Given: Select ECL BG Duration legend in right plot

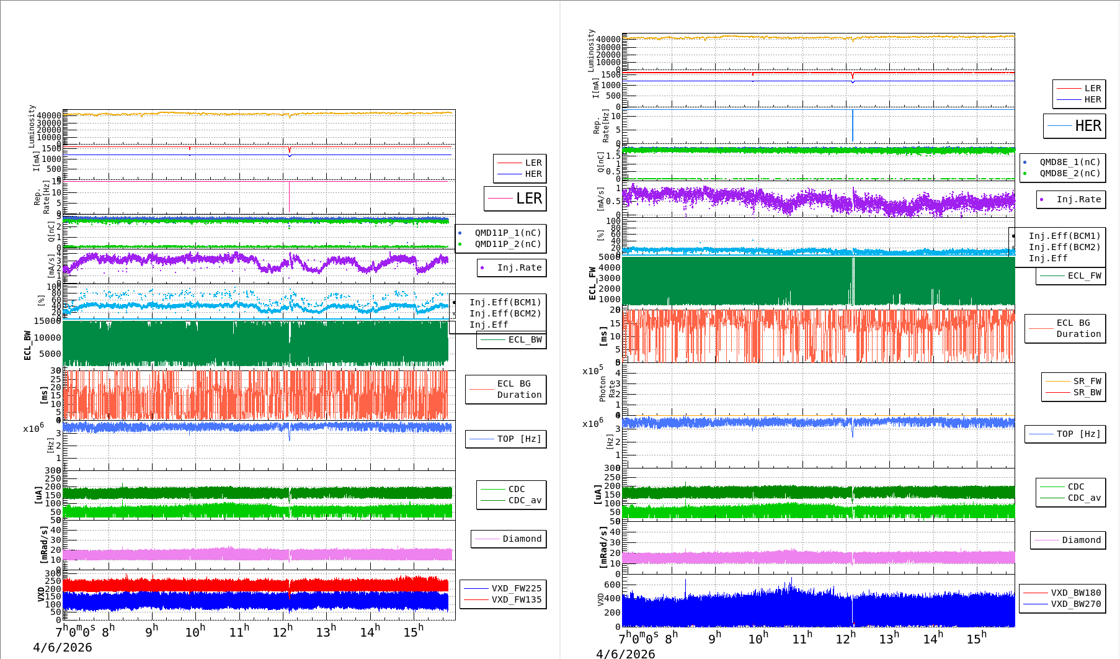Looking at the screenshot, I should pyautogui.click(x=1065, y=328).
